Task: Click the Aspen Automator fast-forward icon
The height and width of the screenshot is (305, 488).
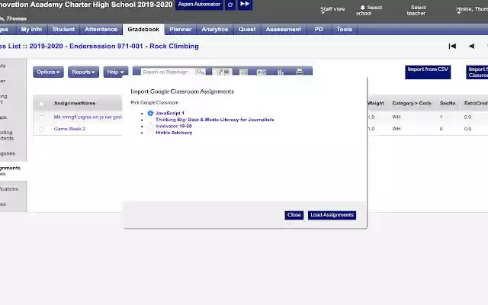Action: pyautogui.click(x=245, y=5)
